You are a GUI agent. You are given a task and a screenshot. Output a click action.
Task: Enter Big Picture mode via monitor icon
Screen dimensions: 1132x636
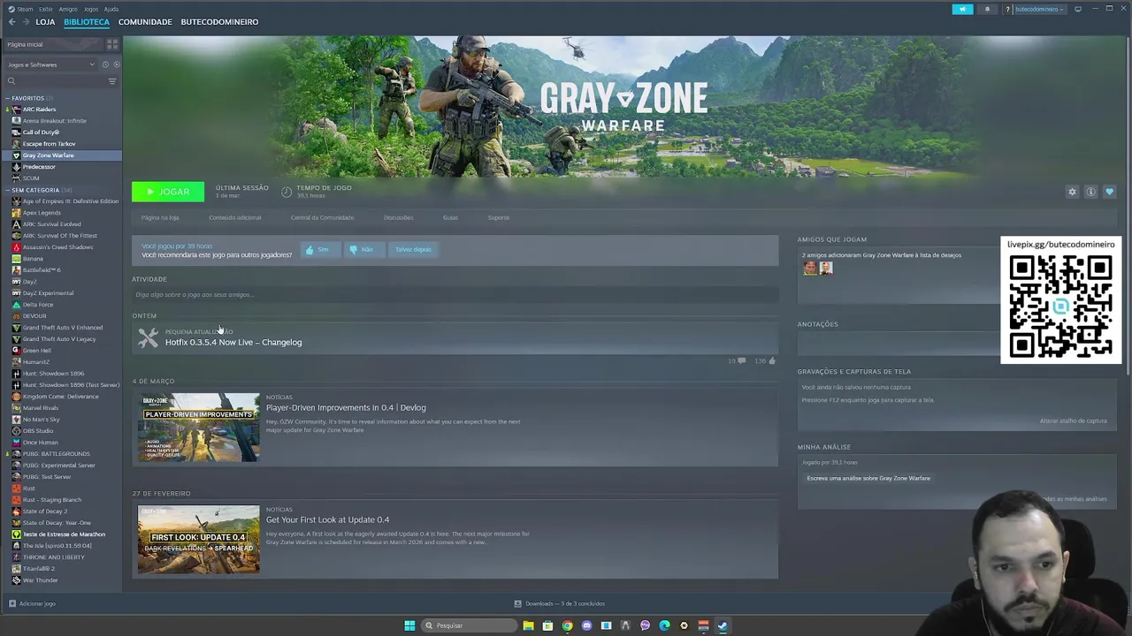(x=1077, y=9)
